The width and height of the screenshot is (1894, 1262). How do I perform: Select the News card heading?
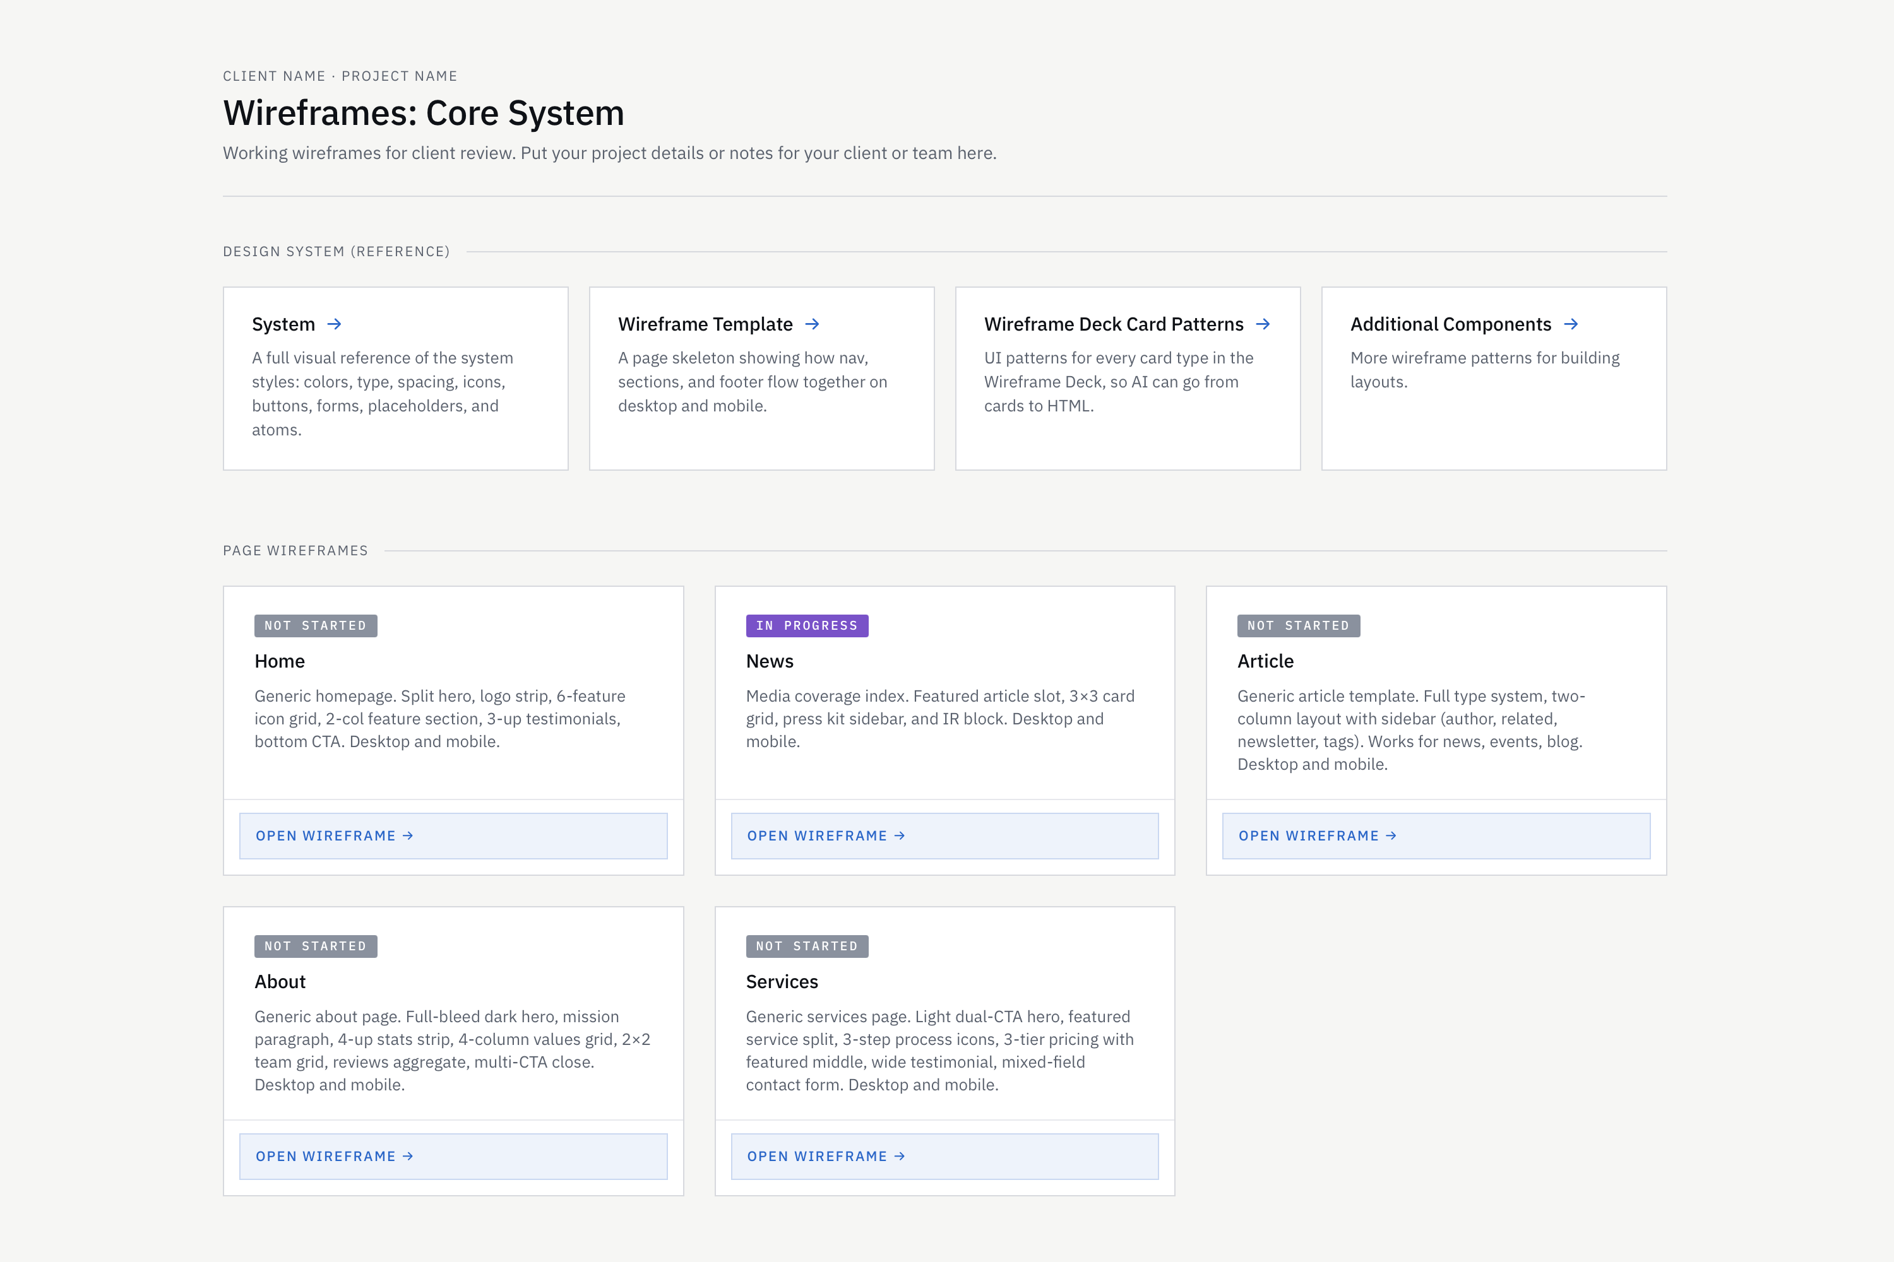(x=770, y=661)
